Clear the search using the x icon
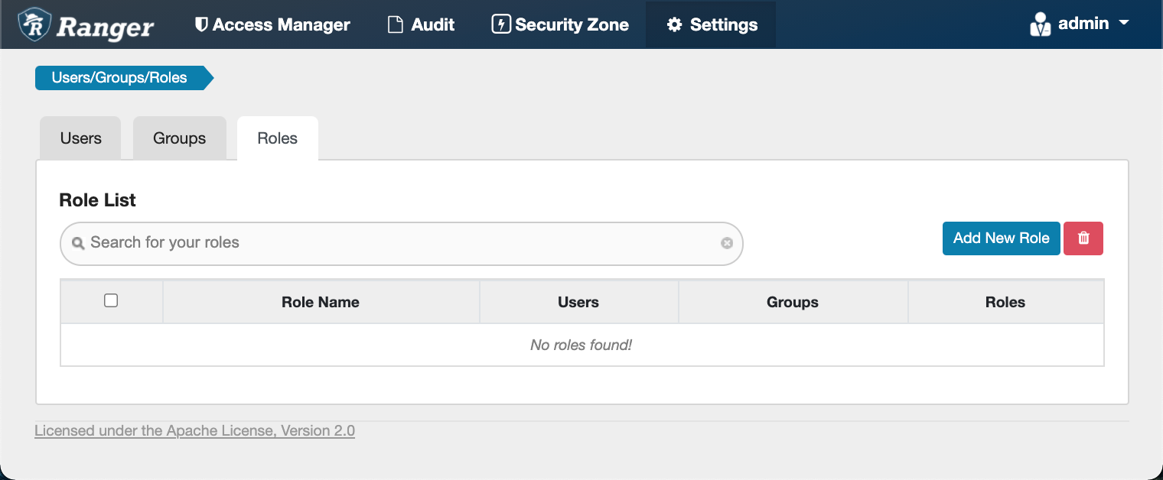This screenshot has width=1163, height=480. 727,242
